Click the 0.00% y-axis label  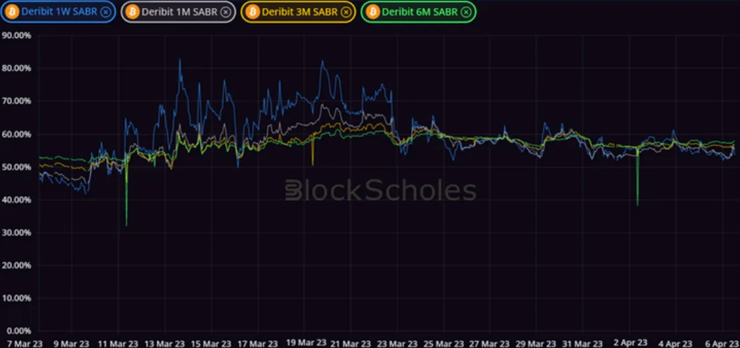pyautogui.click(x=19, y=331)
